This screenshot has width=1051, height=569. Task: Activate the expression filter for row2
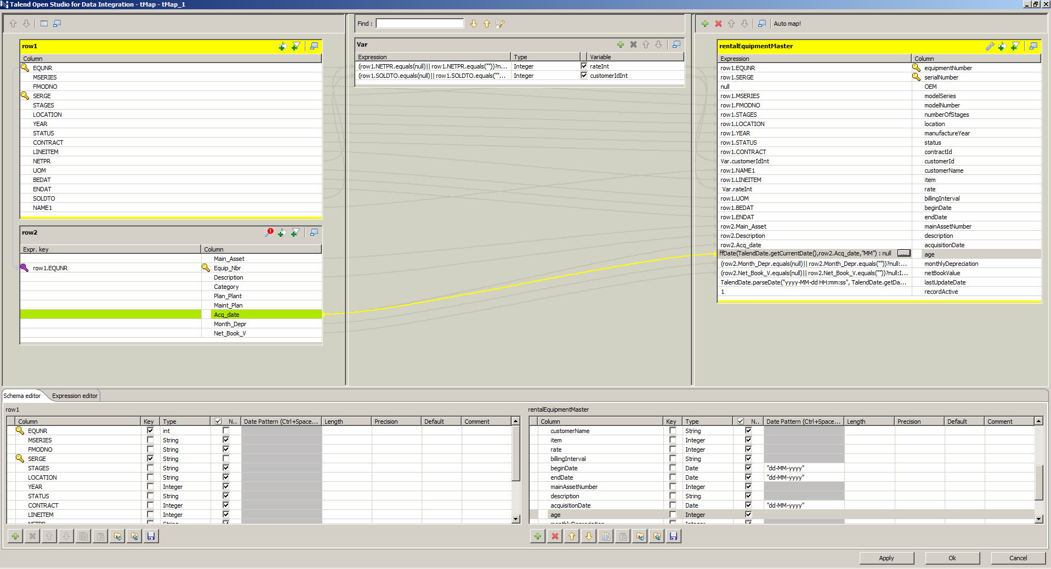point(296,232)
